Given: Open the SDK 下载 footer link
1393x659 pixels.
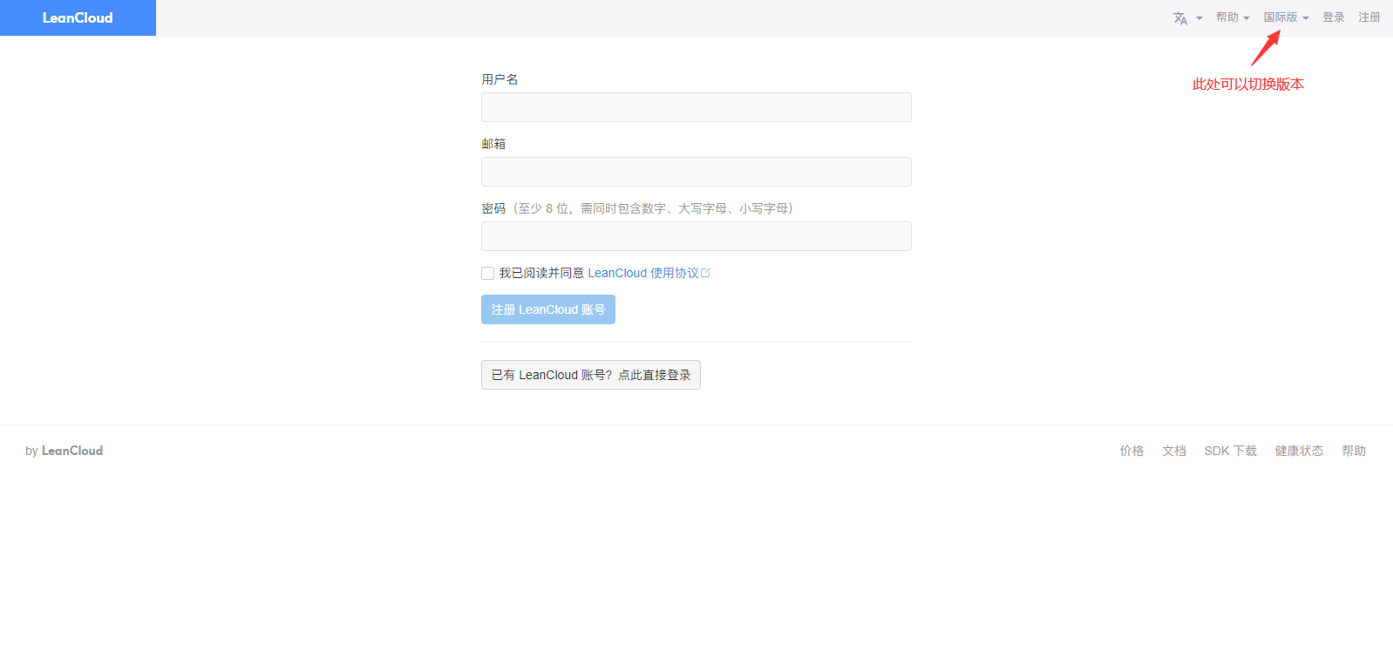Looking at the screenshot, I should [x=1230, y=451].
